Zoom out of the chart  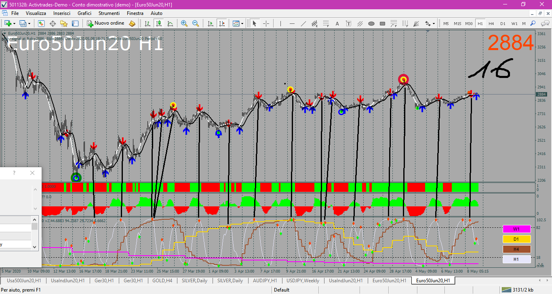point(196,23)
